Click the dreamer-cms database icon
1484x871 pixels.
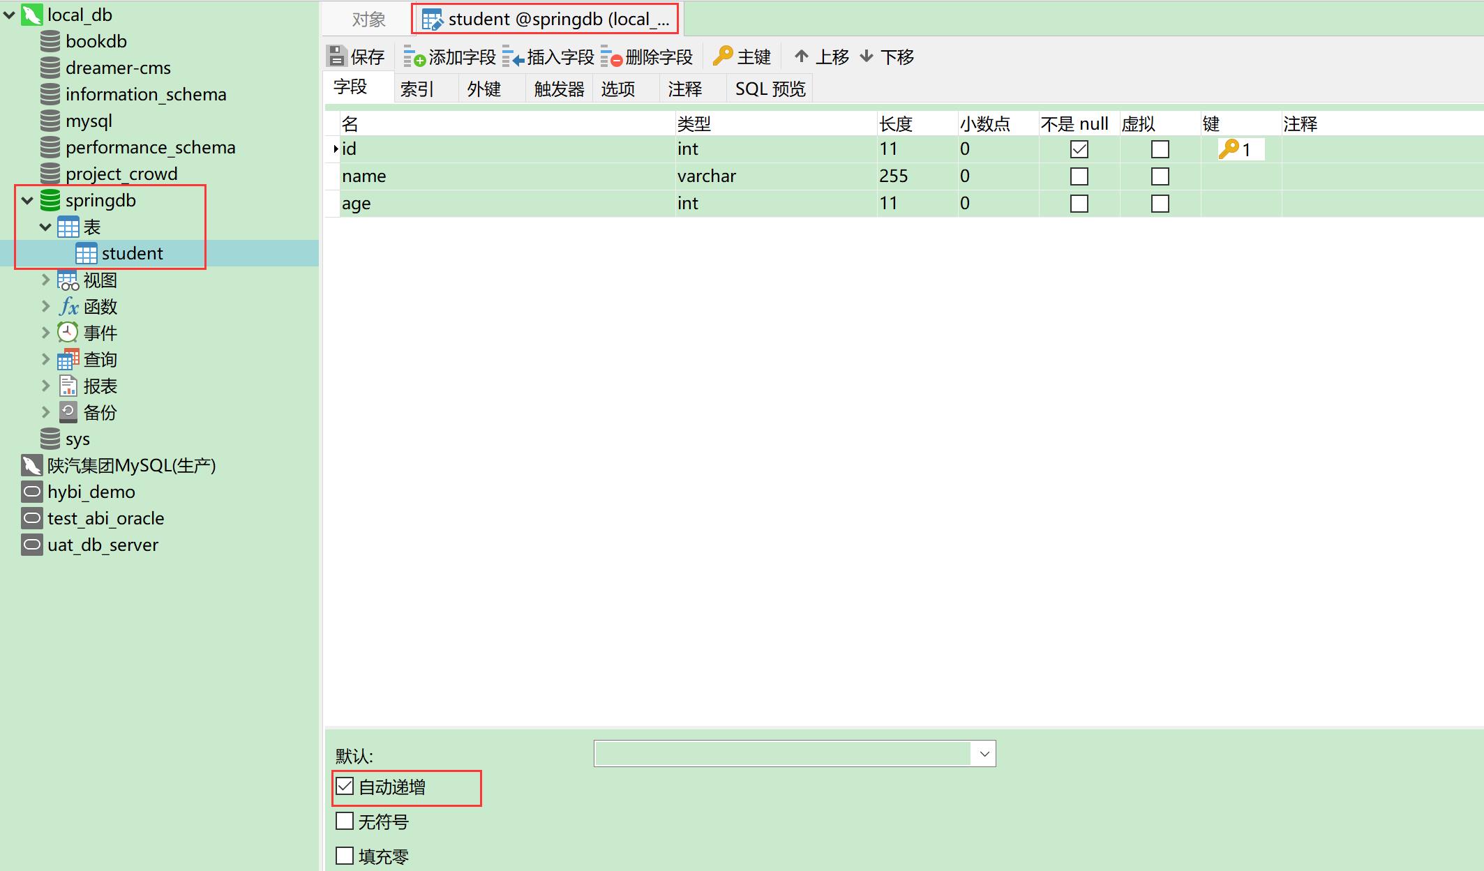point(50,68)
